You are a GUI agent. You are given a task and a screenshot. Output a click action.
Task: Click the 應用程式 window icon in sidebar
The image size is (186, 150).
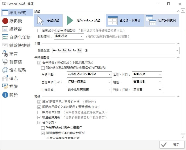[5, 12]
